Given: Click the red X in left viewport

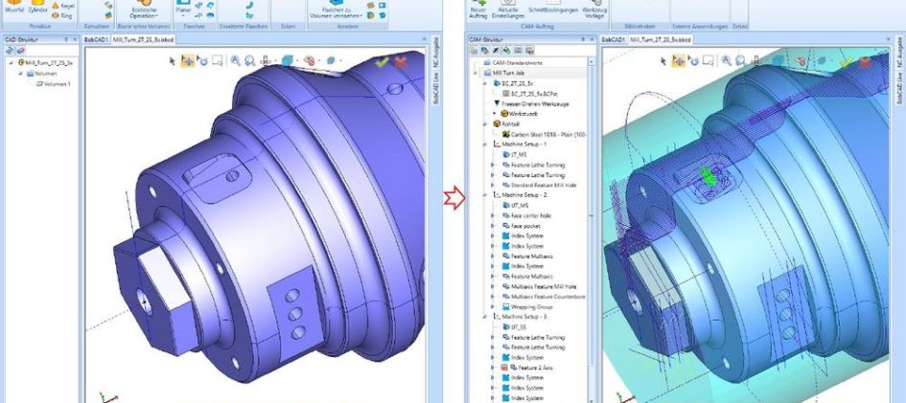Looking at the screenshot, I should click(x=400, y=60).
